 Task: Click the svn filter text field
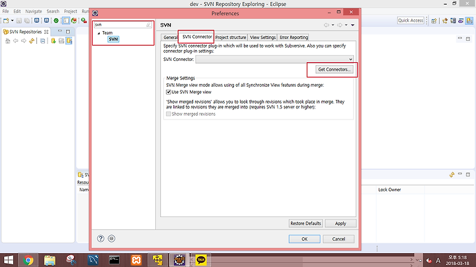tap(120, 24)
